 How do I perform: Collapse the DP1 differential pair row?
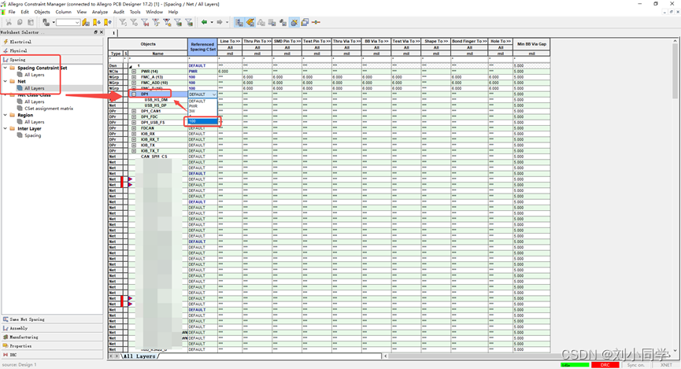coord(134,94)
